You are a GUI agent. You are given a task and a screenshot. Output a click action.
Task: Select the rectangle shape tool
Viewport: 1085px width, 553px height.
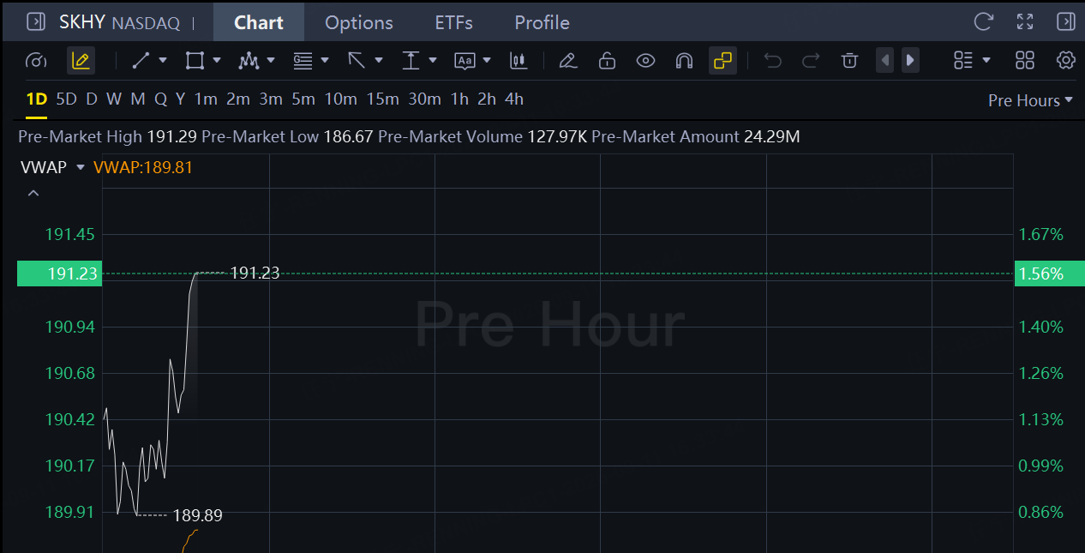tap(195, 60)
